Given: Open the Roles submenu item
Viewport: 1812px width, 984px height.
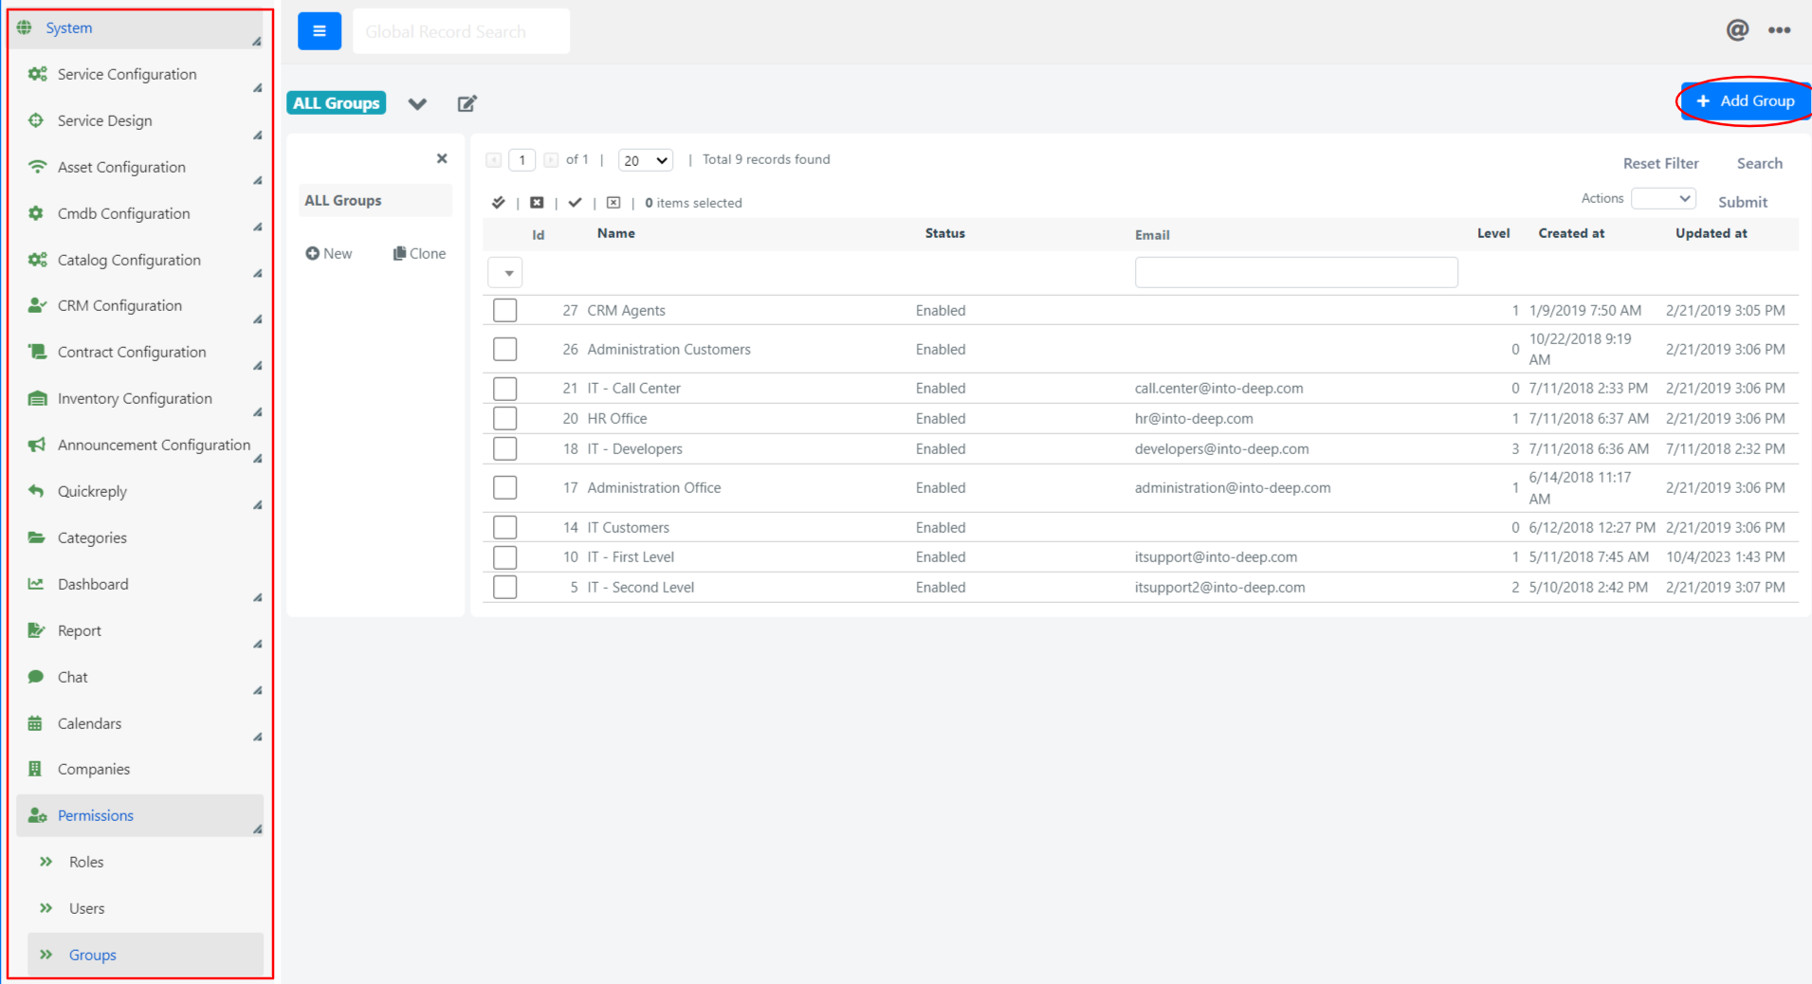Looking at the screenshot, I should [x=86, y=862].
